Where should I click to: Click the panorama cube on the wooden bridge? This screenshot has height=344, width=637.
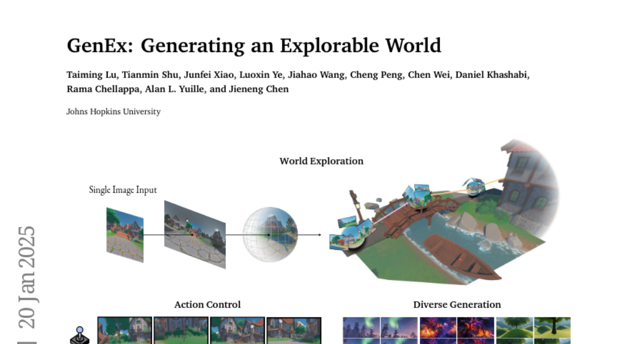416,196
